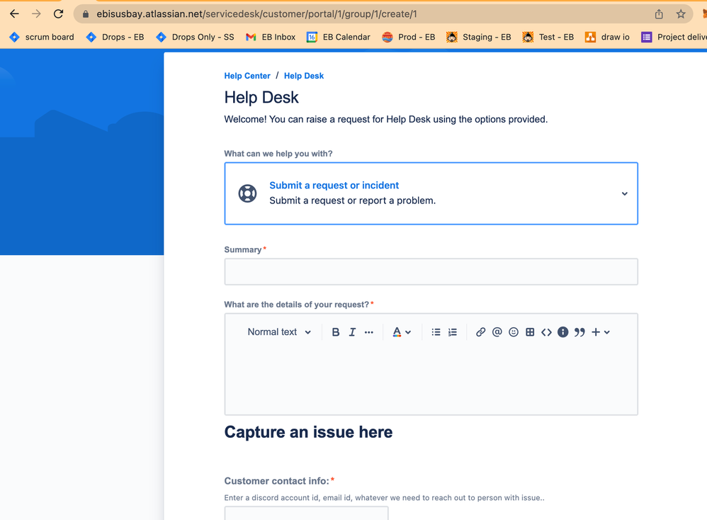Image resolution: width=707 pixels, height=520 pixels.
Task: Insert a link with the chain icon
Action: tap(480, 332)
